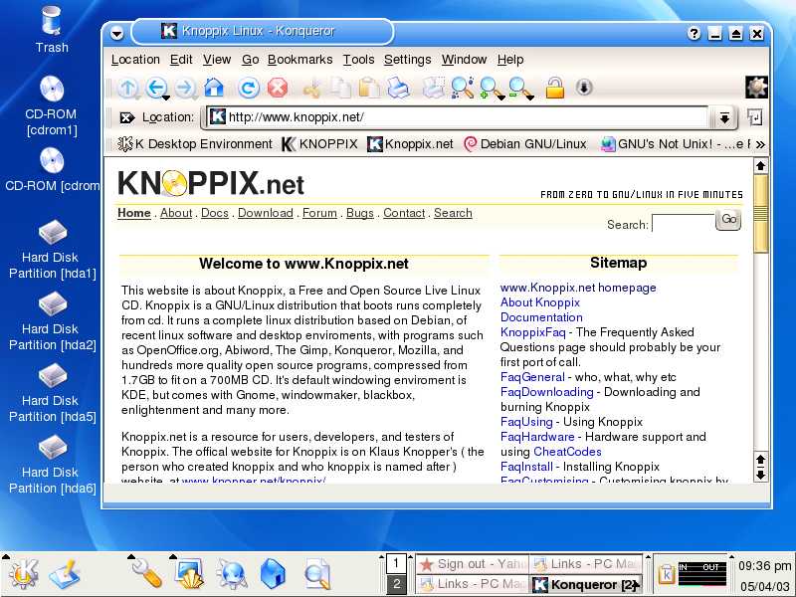The width and height of the screenshot is (796, 597).
Task: Reload the page with the Reload icon
Action: [x=248, y=88]
